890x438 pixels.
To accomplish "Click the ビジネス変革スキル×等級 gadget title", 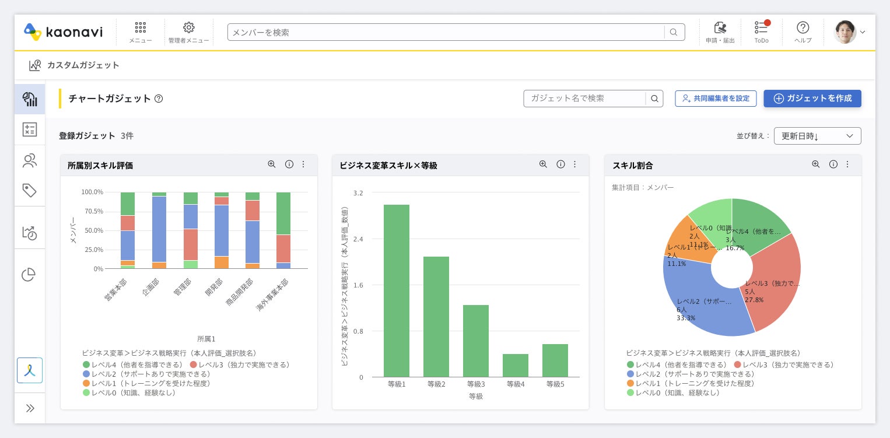I will pos(388,165).
